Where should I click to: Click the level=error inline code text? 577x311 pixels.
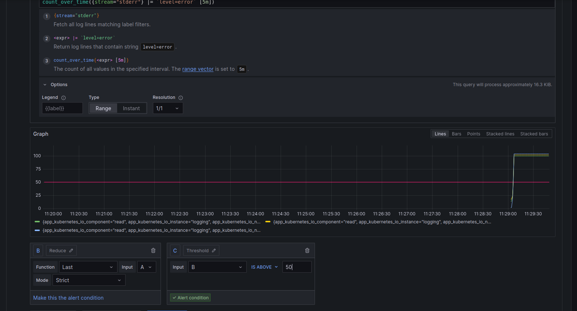(x=157, y=47)
